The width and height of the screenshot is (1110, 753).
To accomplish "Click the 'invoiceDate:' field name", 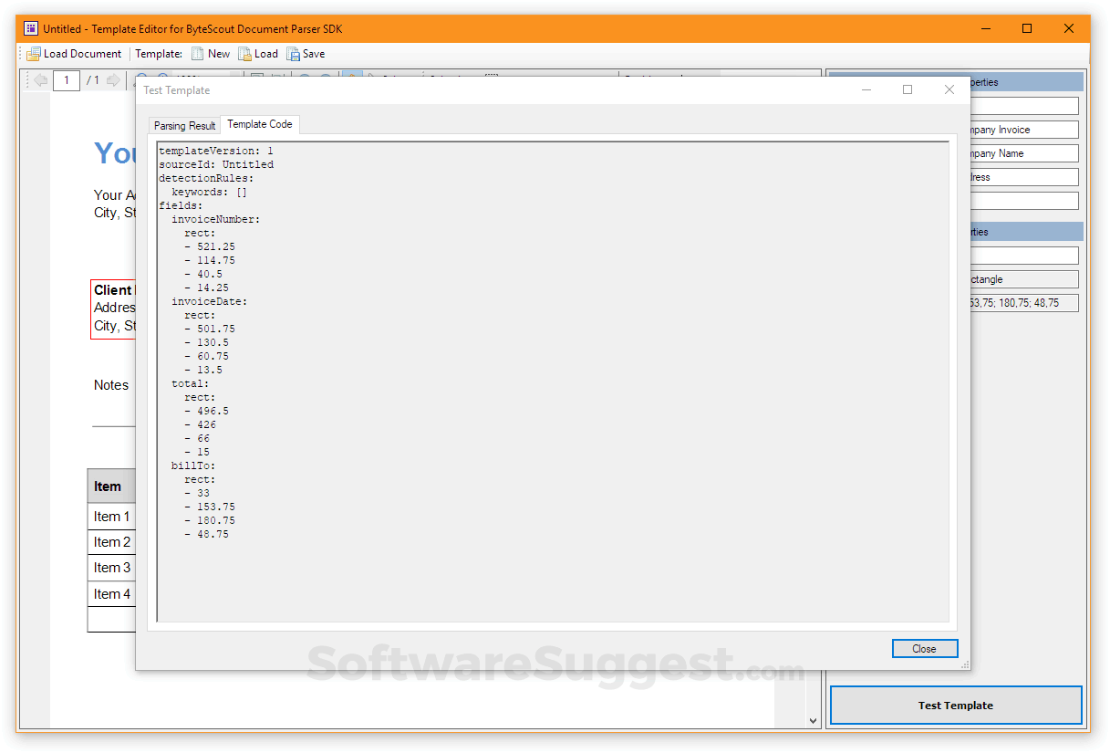I will (x=210, y=301).
